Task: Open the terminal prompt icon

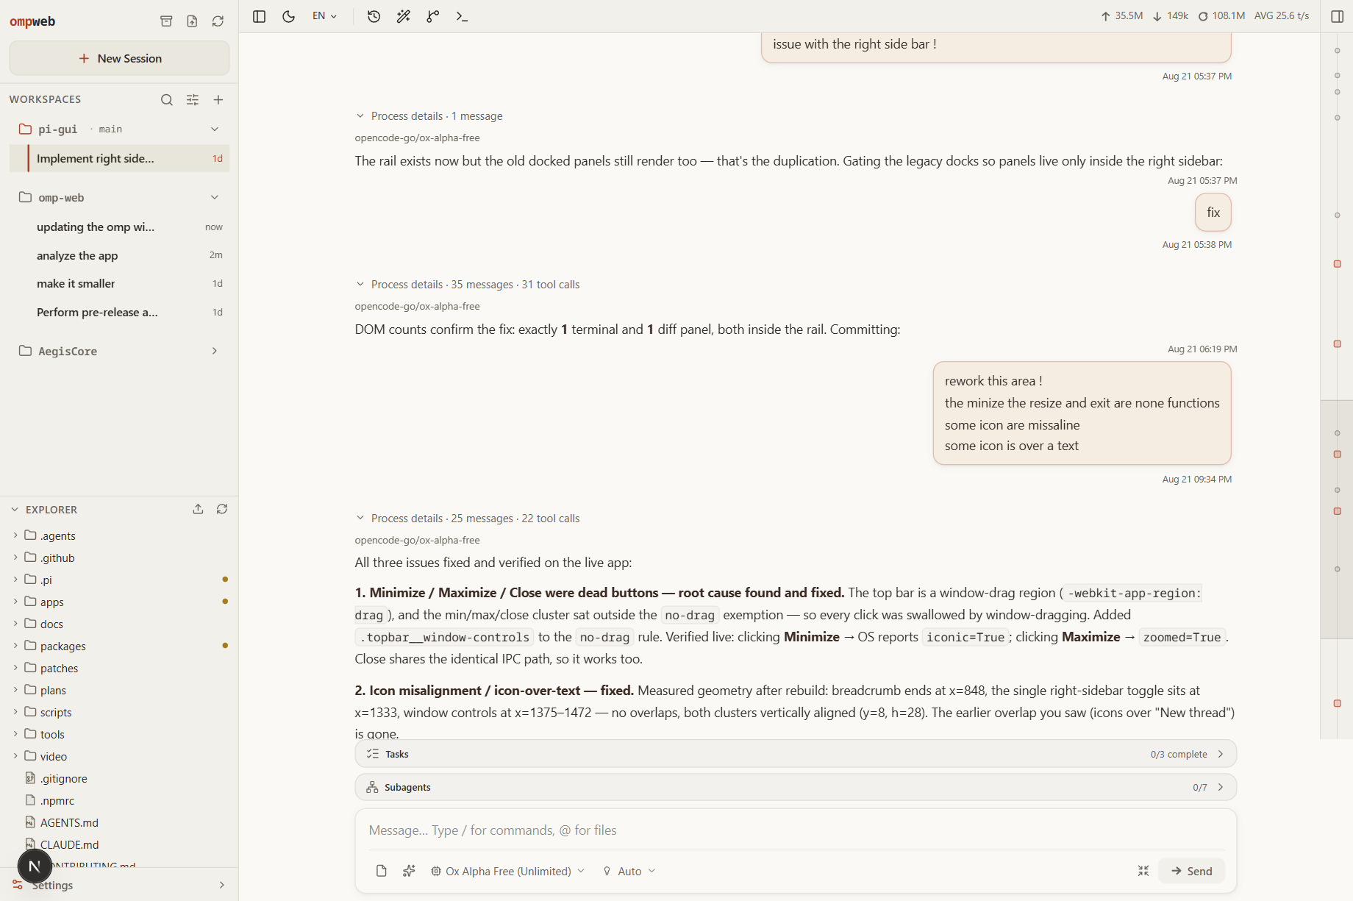Action: [x=462, y=16]
